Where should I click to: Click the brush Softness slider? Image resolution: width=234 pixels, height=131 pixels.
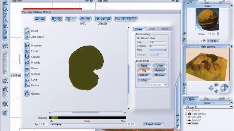coord(158,46)
